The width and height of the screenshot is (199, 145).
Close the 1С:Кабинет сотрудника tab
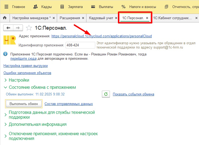pyautogui.click(x=196, y=18)
